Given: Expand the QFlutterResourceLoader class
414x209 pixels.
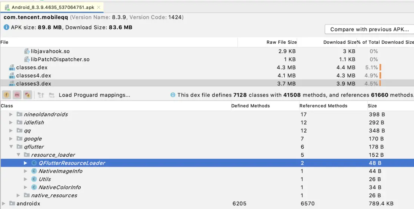Looking at the screenshot, I should 25,163.
